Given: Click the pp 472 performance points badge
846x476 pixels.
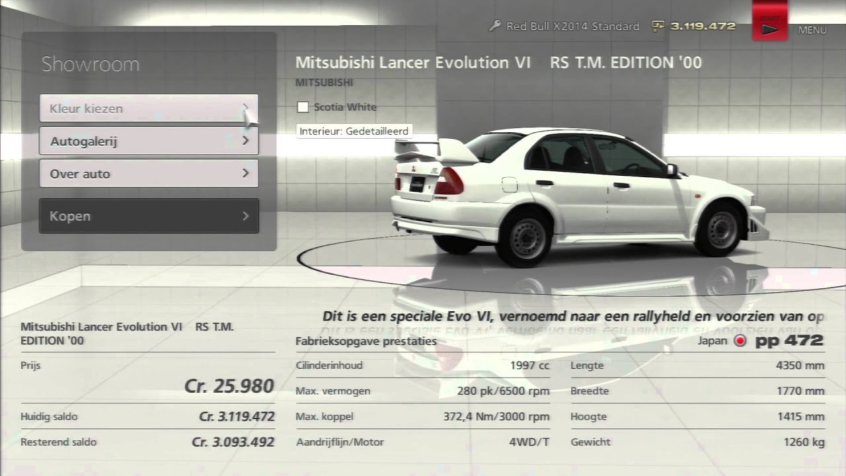Looking at the screenshot, I should click(x=789, y=340).
